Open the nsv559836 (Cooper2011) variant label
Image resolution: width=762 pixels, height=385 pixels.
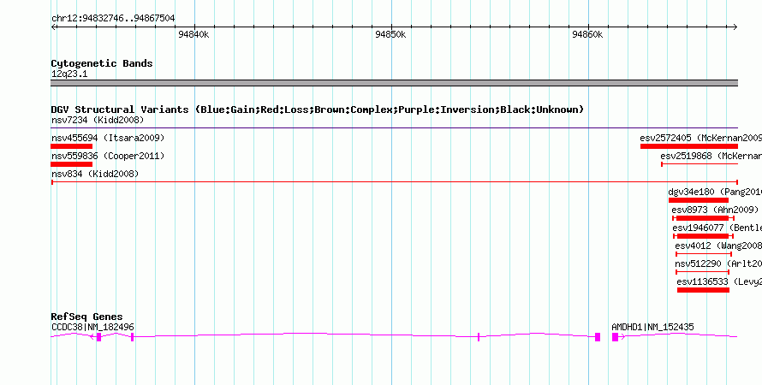[x=108, y=156]
